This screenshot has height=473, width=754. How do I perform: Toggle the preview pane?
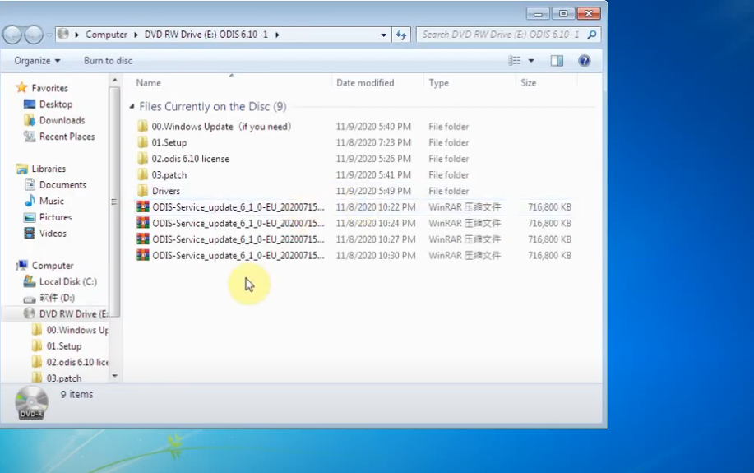tap(557, 61)
